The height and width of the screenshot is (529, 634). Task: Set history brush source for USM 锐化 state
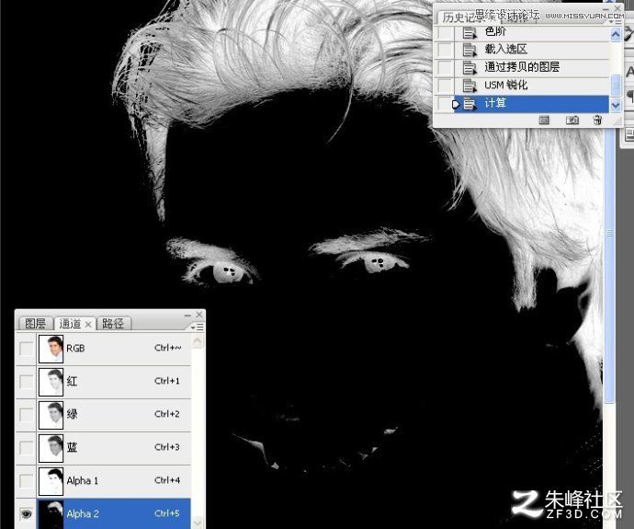445,86
